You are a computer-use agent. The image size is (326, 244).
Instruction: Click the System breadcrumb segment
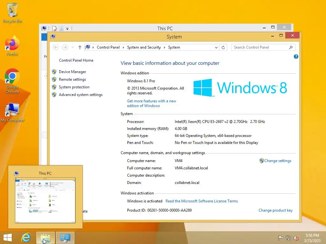(174, 47)
